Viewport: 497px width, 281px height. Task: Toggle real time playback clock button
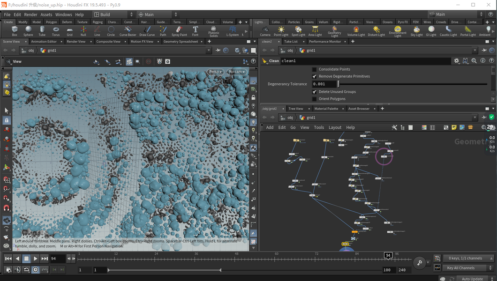[x=36, y=270]
